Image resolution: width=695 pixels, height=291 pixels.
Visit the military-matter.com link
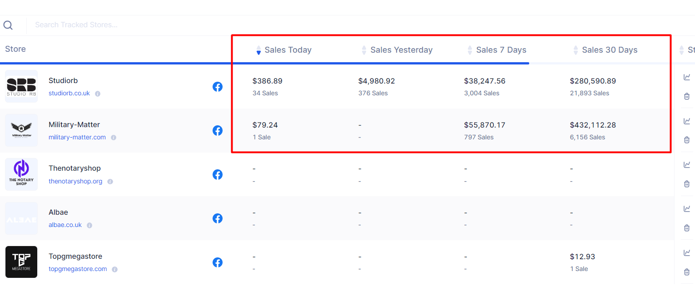(77, 137)
